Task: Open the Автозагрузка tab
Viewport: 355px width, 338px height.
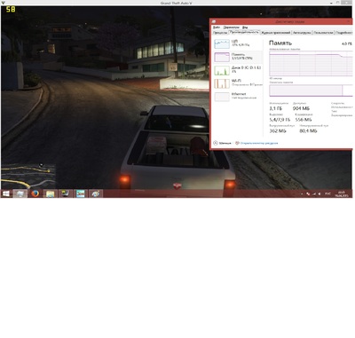Action: click(x=302, y=33)
